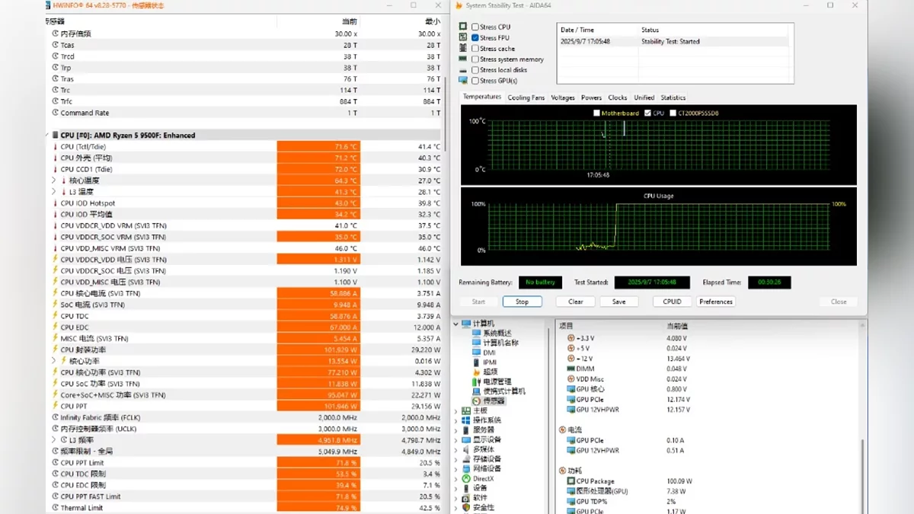Open the Statistics tab
Screen dimensions: 914x514
673,97
